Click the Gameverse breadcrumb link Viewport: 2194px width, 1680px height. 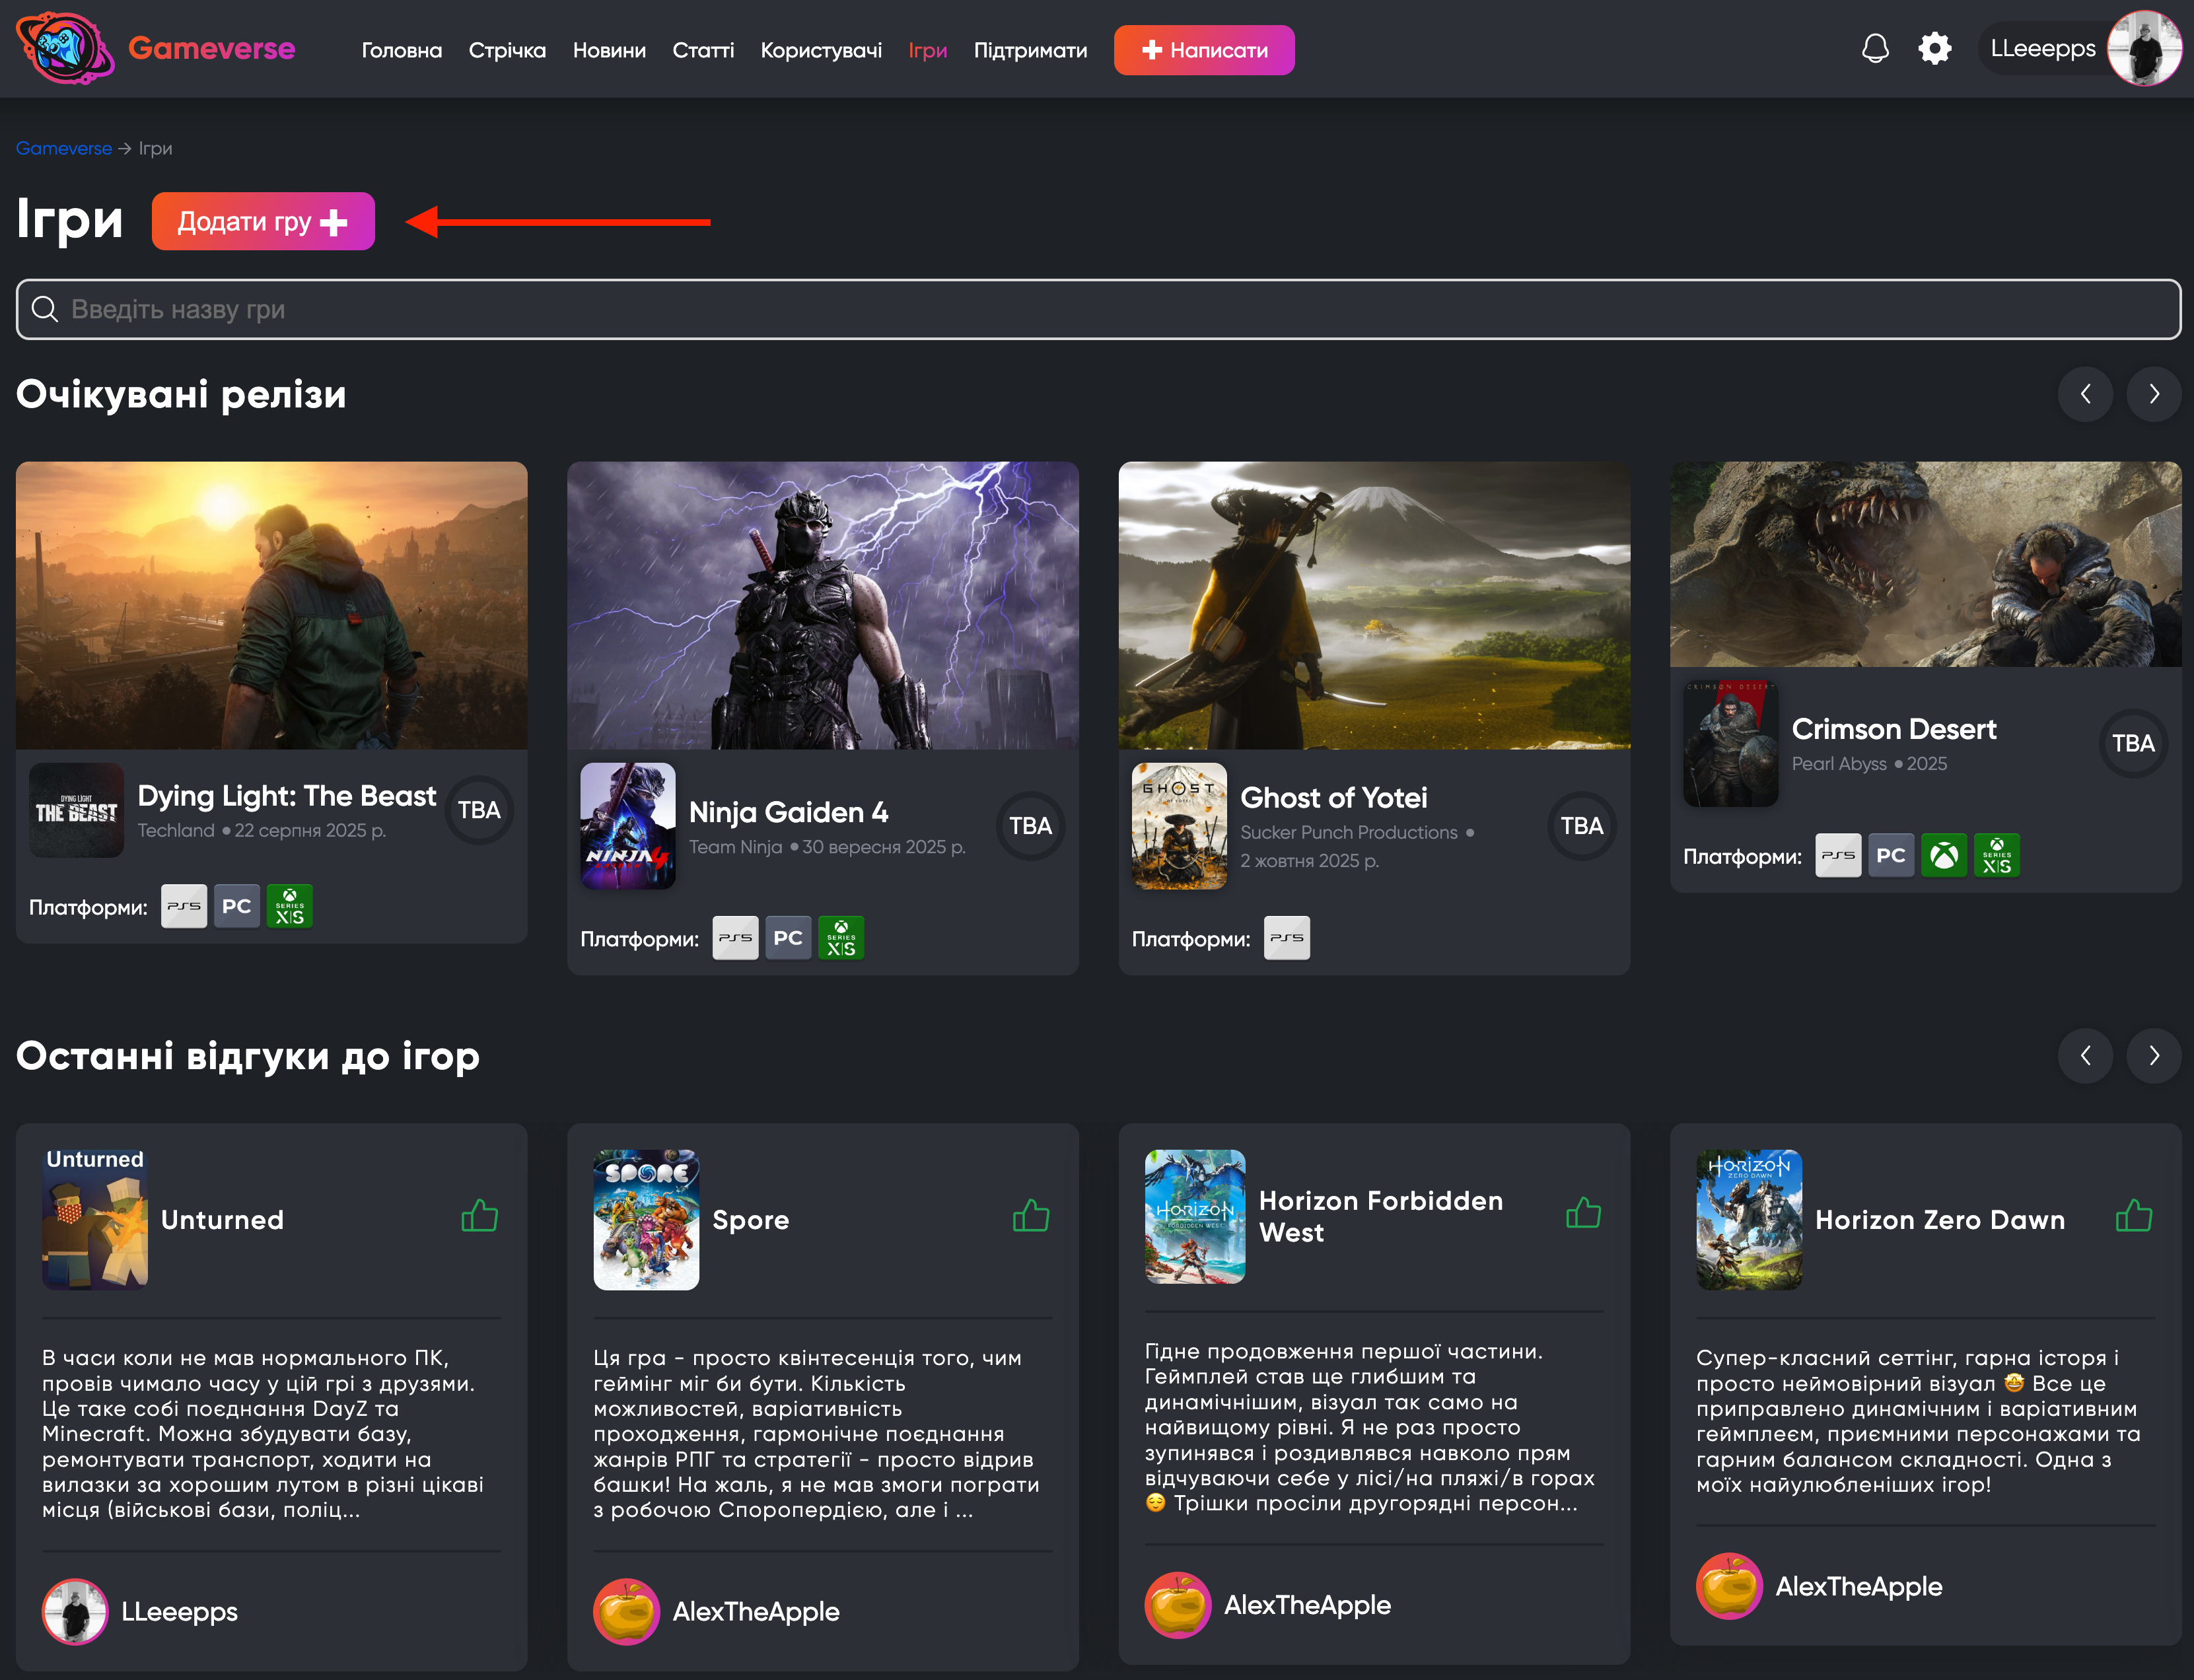click(x=64, y=148)
